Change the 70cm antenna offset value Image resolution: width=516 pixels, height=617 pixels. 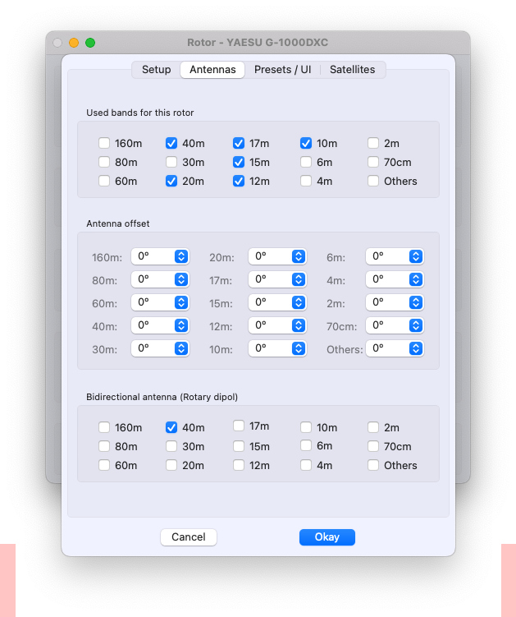[x=416, y=325]
